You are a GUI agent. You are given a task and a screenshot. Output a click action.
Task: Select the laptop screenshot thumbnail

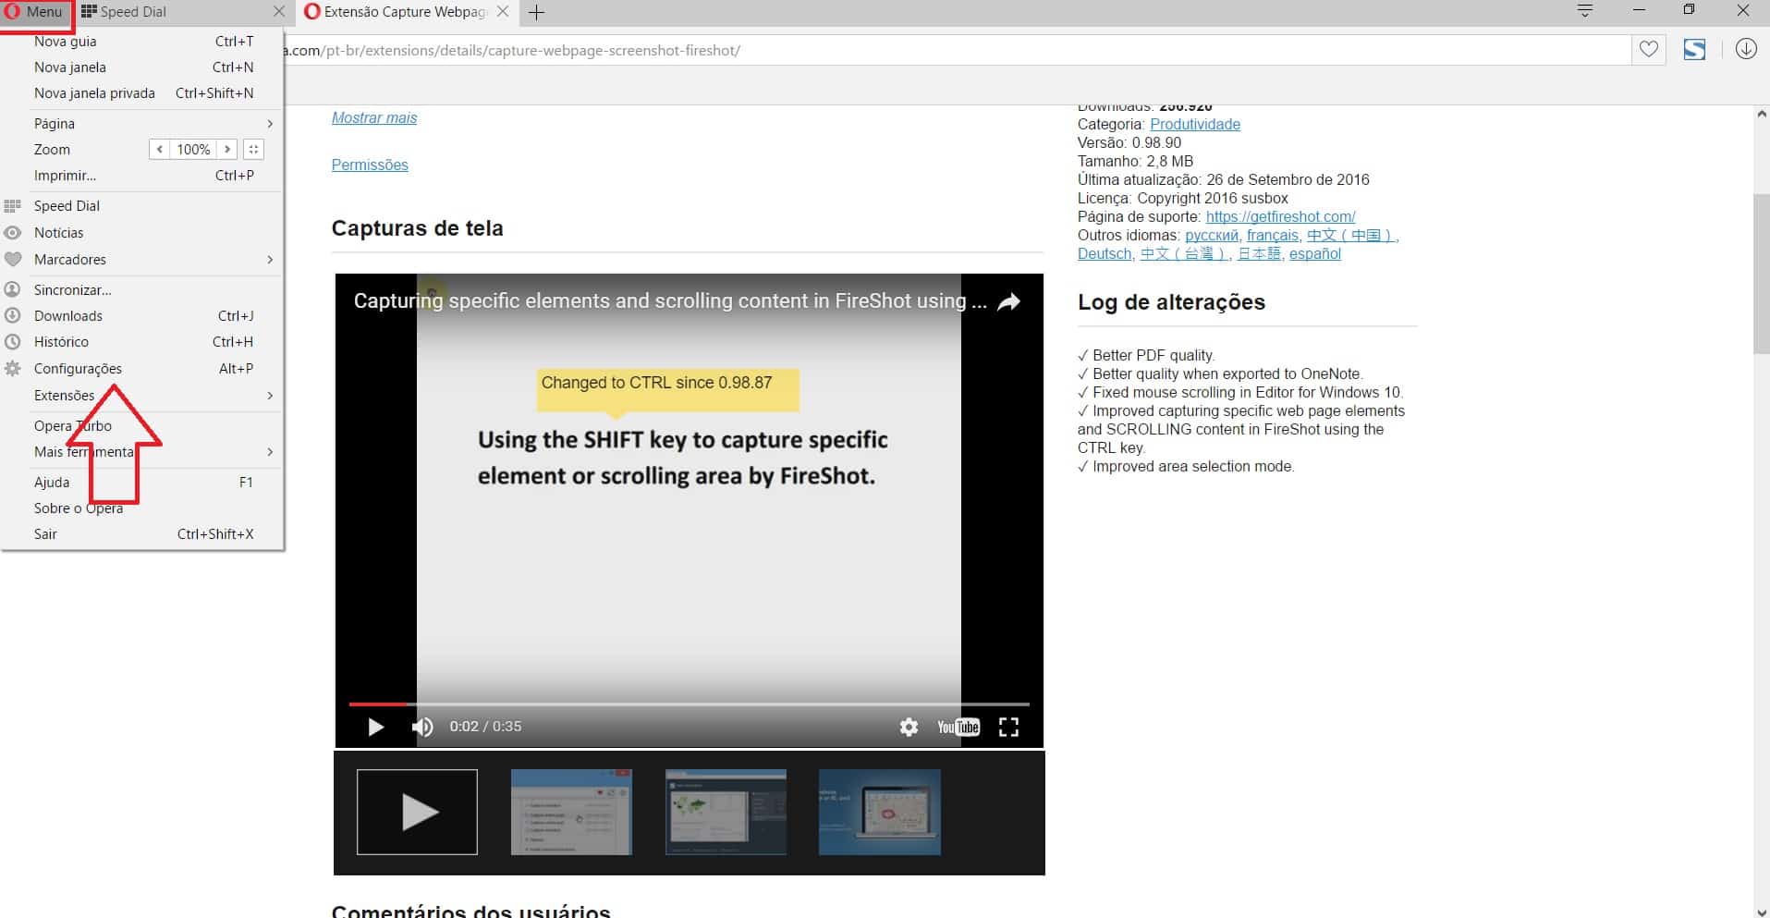tap(879, 812)
